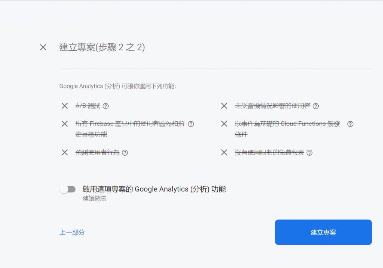Click text Google Analytics (分析) 可讓你運用下列功能
Screen dimensions: 383x268
tap(118, 86)
